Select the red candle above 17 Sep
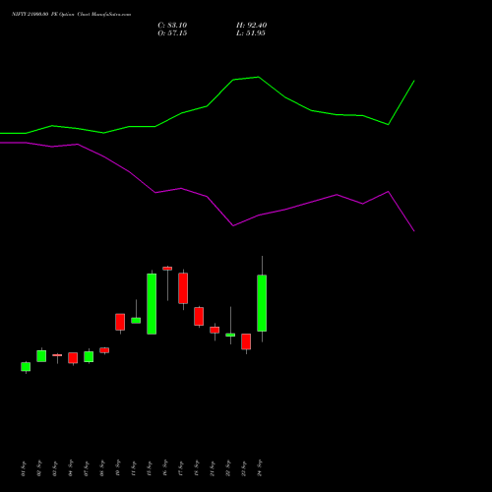 [183, 288]
